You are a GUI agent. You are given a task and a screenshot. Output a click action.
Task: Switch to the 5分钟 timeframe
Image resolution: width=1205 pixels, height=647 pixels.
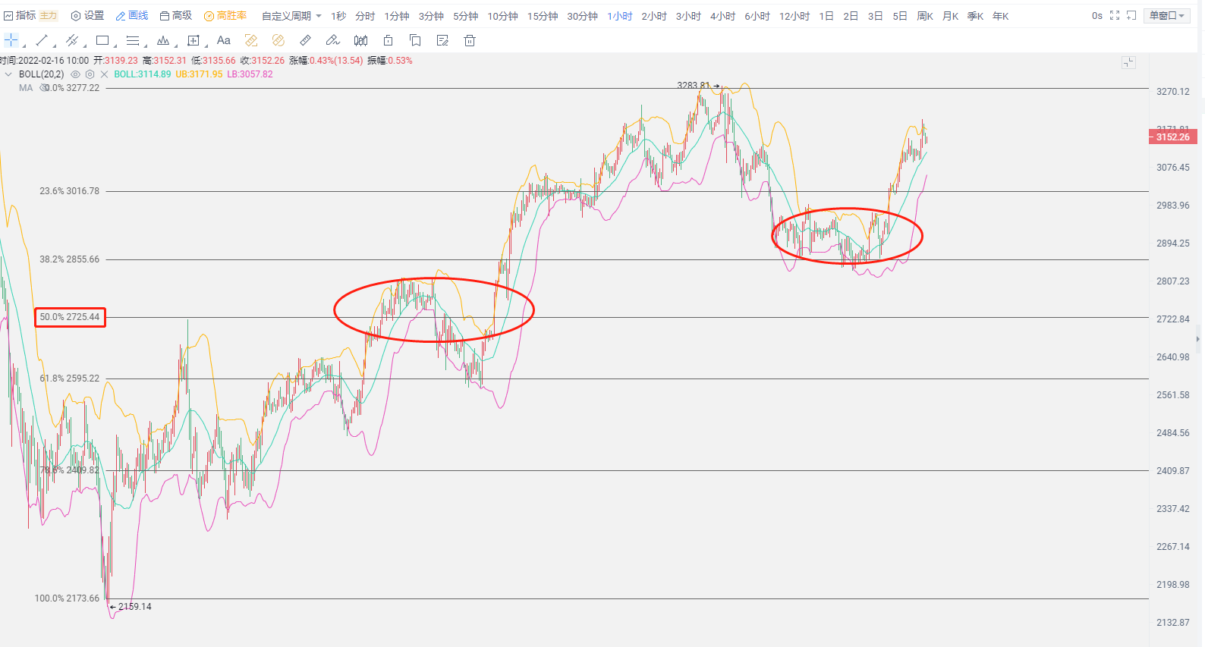[x=466, y=16]
